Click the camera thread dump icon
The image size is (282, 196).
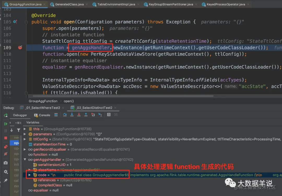pyautogui.click(x=6, y=163)
